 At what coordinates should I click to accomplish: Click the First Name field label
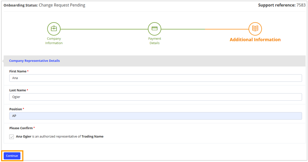point(18,71)
